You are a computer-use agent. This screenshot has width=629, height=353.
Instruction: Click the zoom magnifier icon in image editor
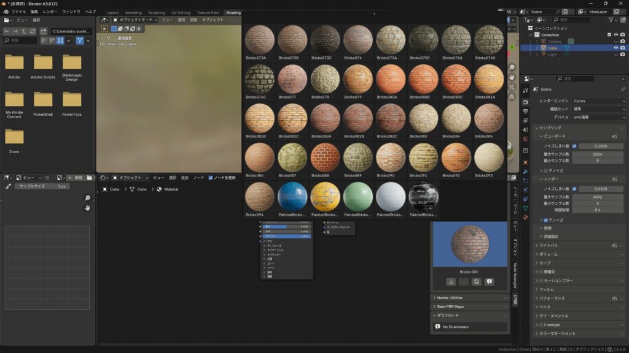[x=88, y=198]
